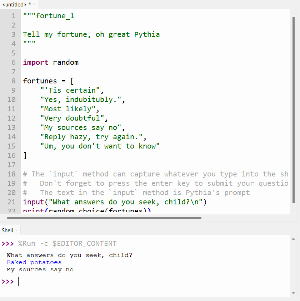300x301 pixels.
Task: Switch to the <untitled> editor tab
Action: click(x=14, y=5)
